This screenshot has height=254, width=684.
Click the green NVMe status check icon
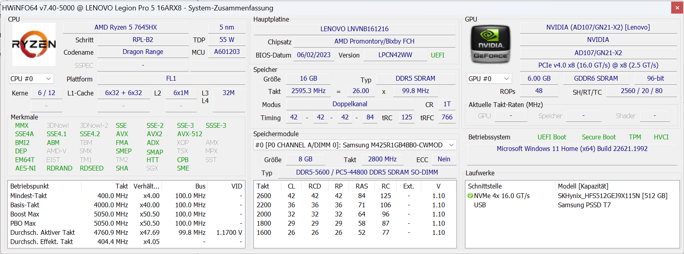point(470,196)
